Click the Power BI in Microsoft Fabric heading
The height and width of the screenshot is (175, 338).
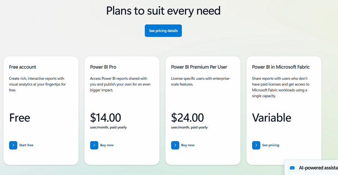coord(281,67)
